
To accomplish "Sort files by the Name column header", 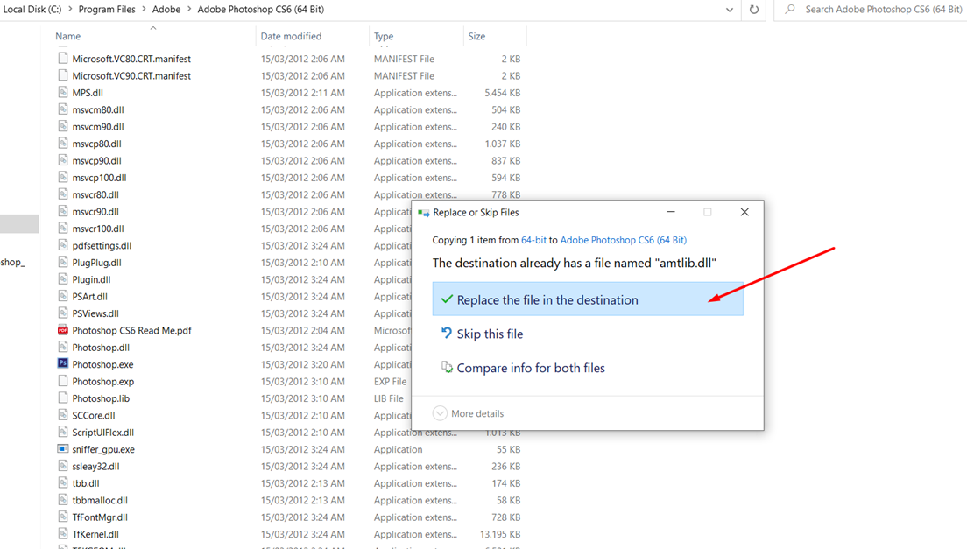I will [67, 37].
